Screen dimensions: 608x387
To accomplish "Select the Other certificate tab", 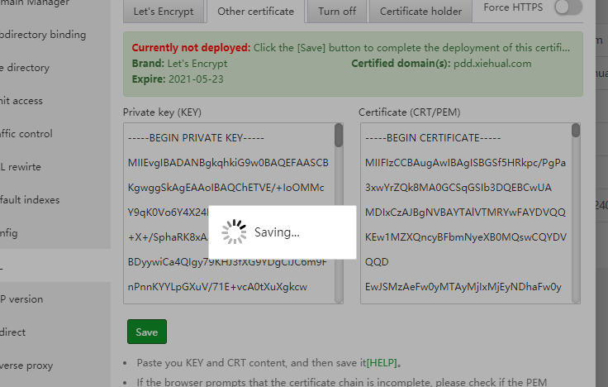I will pyautogui.click(x=255, y=12).
